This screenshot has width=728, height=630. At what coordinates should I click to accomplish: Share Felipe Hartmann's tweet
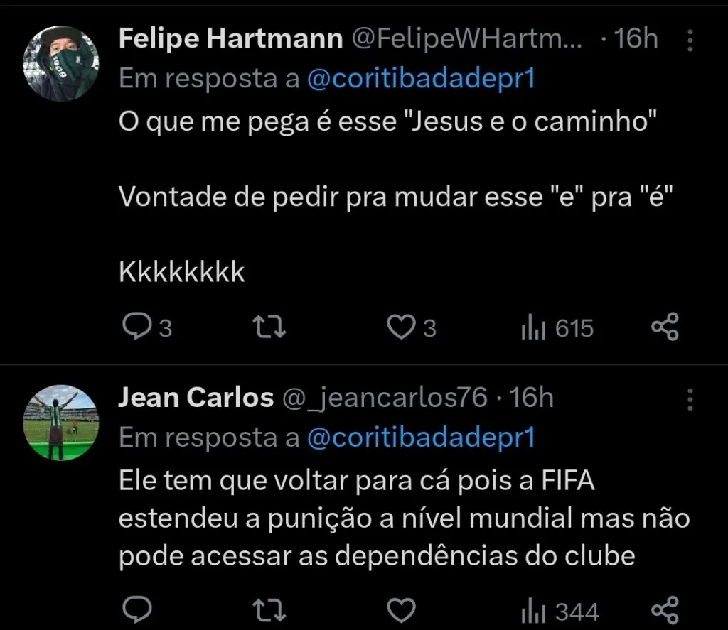click(x=665, y=327)
